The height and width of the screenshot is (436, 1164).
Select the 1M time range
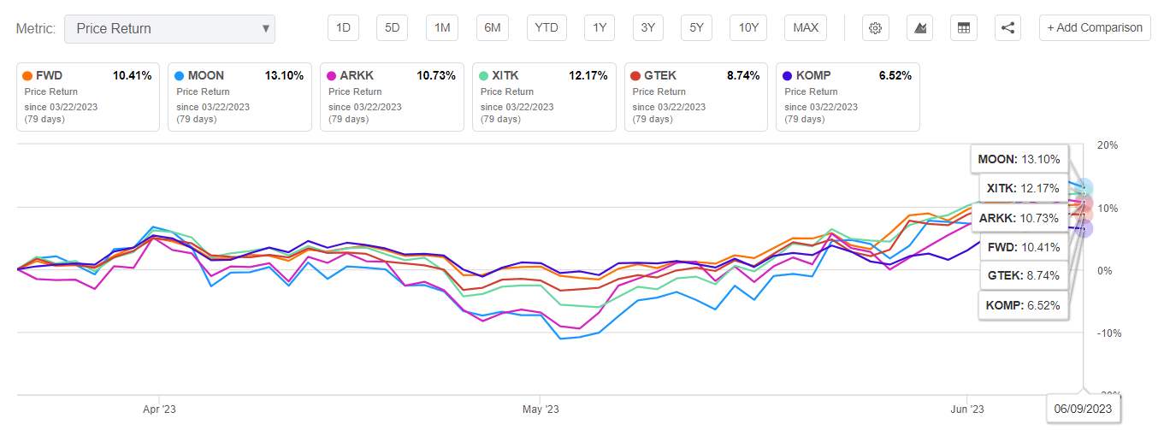(x=442, y=27)
